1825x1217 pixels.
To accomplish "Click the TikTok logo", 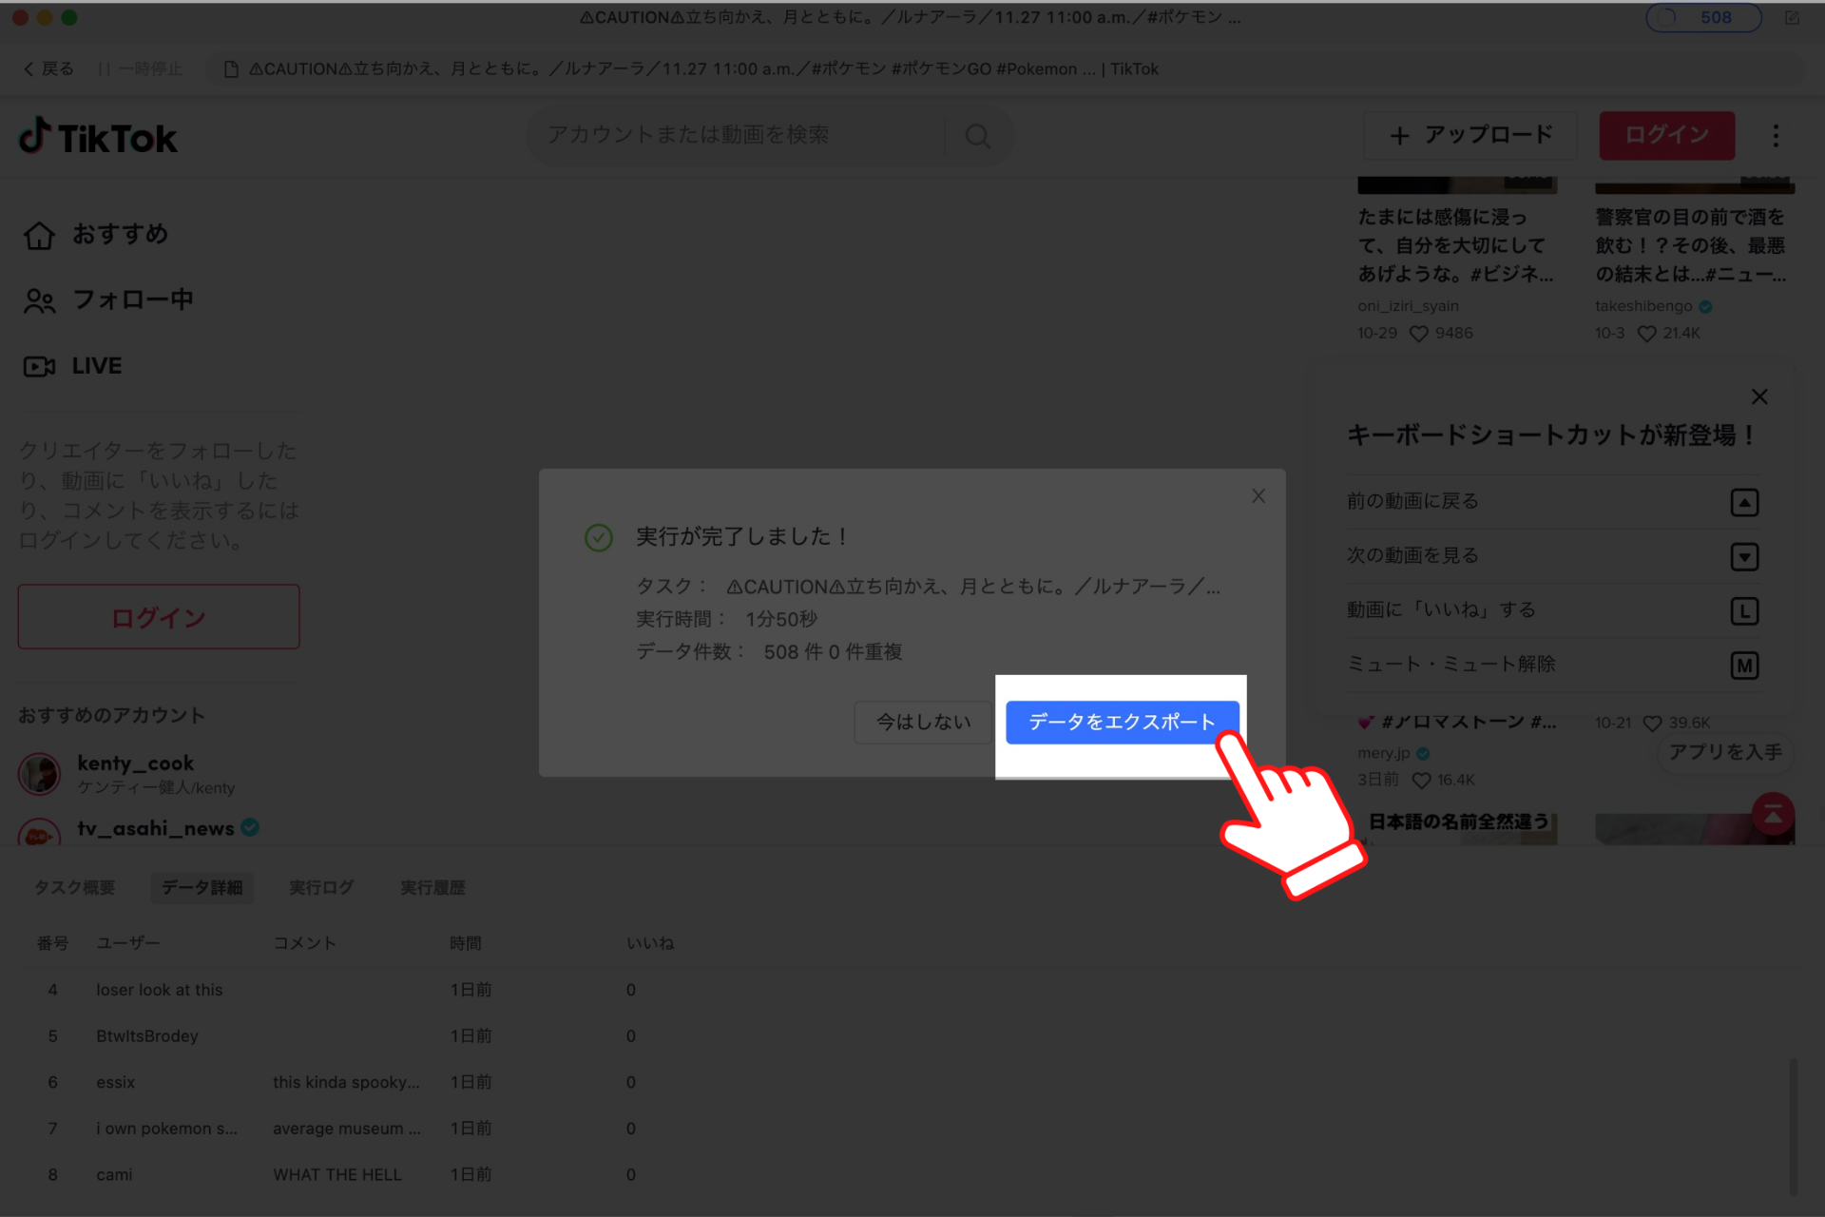I will pyautogui.click(x=98, y=138).
